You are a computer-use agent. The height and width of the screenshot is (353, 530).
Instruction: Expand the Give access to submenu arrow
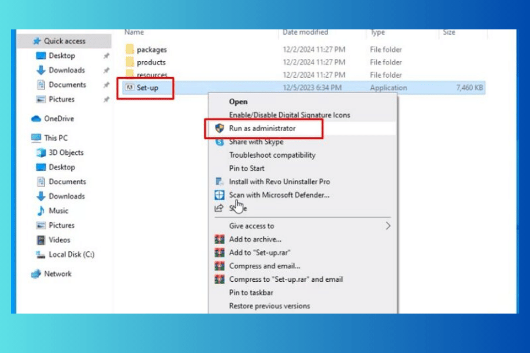click(x=388, y=226)
